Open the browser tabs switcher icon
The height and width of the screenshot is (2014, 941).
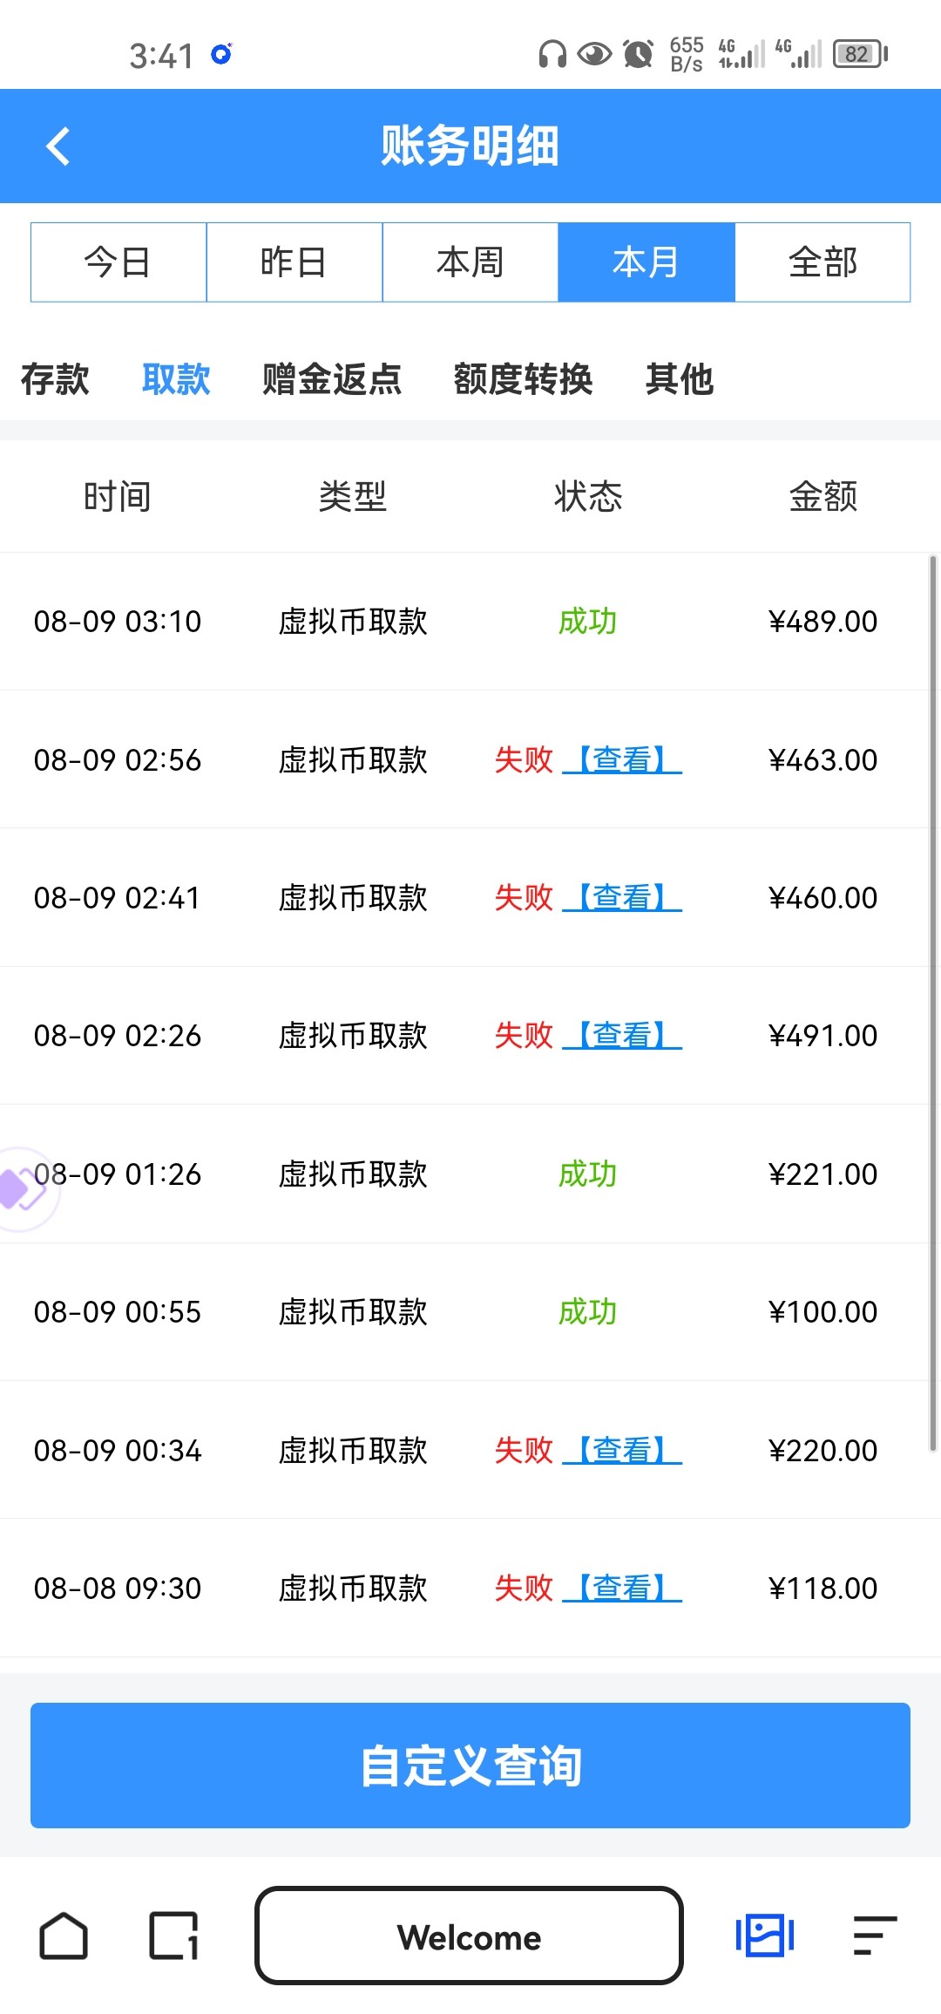174,1936
